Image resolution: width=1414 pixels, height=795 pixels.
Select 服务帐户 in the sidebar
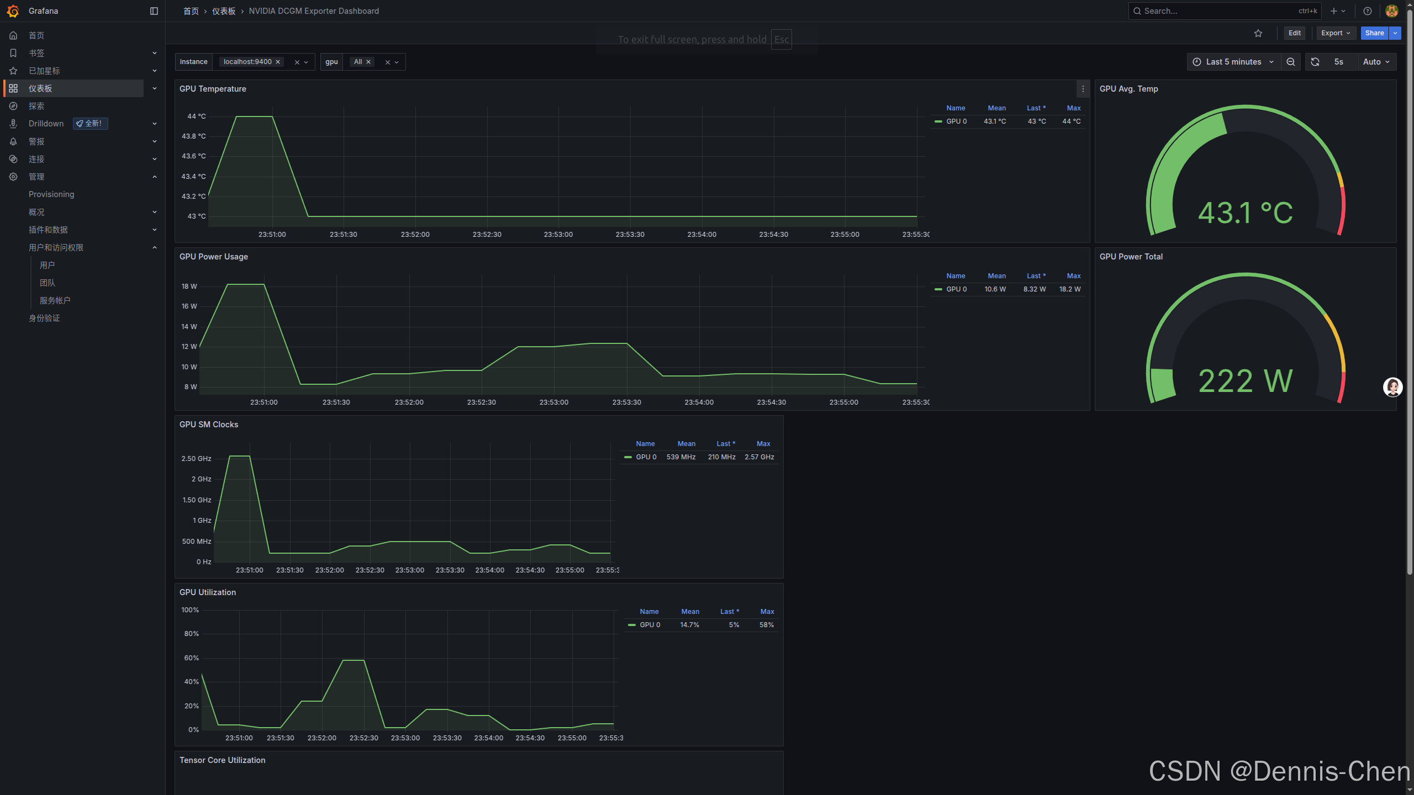click(55, 300)
